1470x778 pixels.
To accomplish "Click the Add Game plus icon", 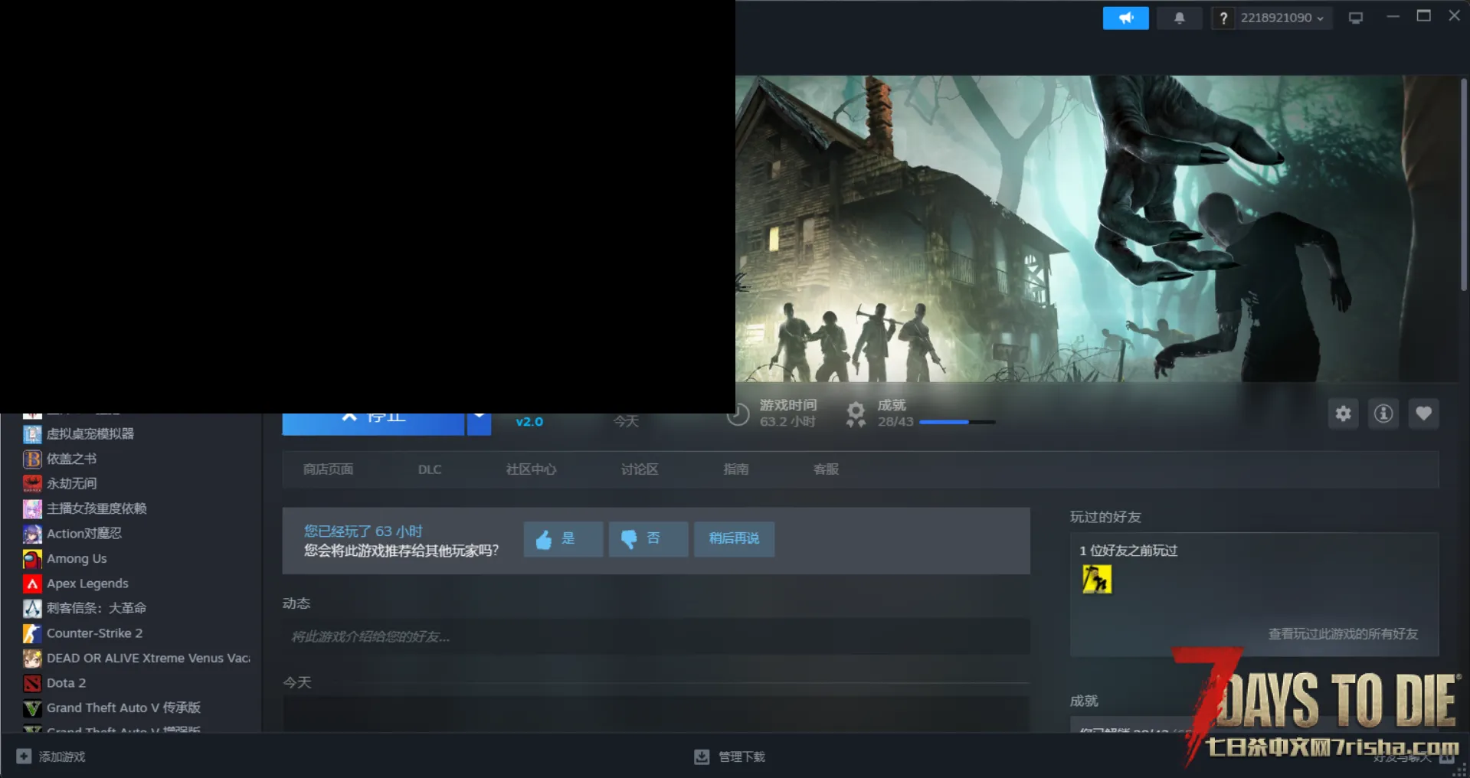I will pyautogui.click(x=24, y=757).
